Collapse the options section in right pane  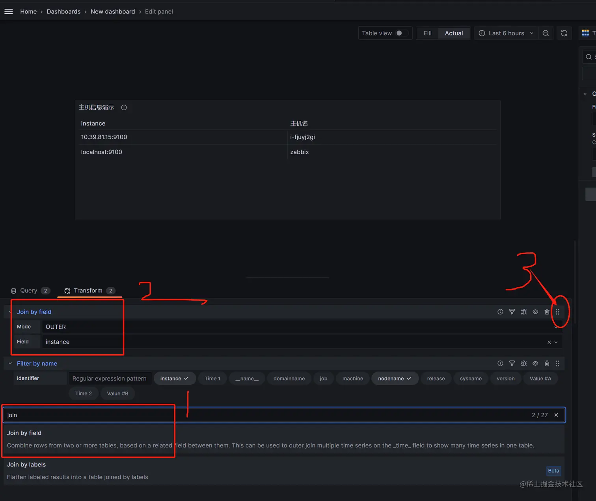pos(585,94)
